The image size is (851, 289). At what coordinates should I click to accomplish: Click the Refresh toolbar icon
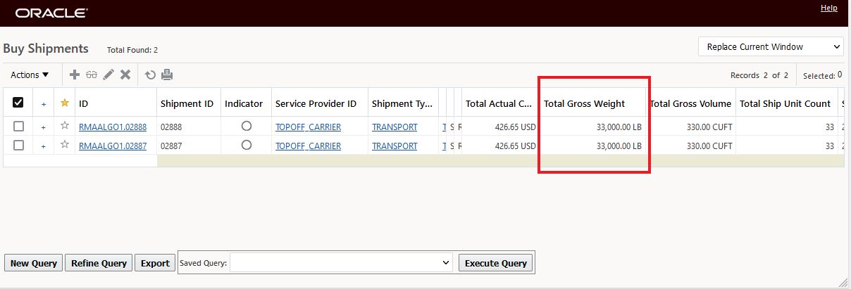point(150,75)
